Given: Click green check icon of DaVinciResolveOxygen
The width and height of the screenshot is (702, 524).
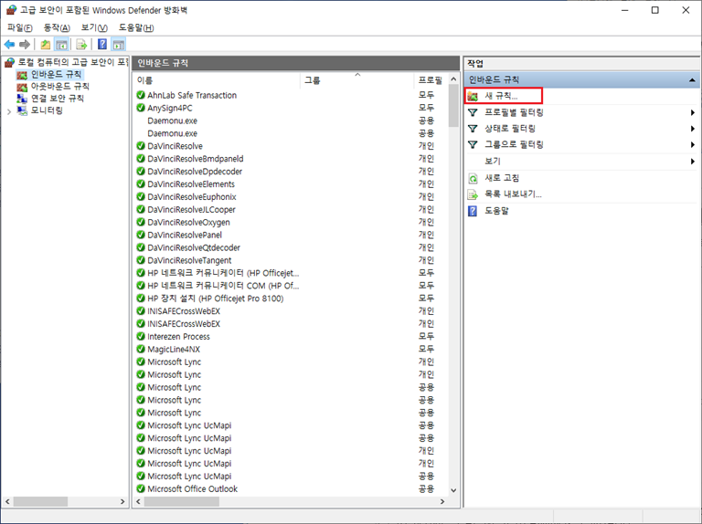Looking at the screenshot, I should point(141,222).
